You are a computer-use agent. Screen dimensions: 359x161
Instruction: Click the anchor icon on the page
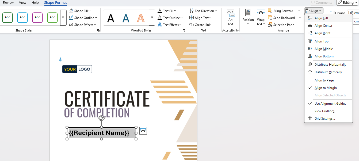[x=60, y=59]
